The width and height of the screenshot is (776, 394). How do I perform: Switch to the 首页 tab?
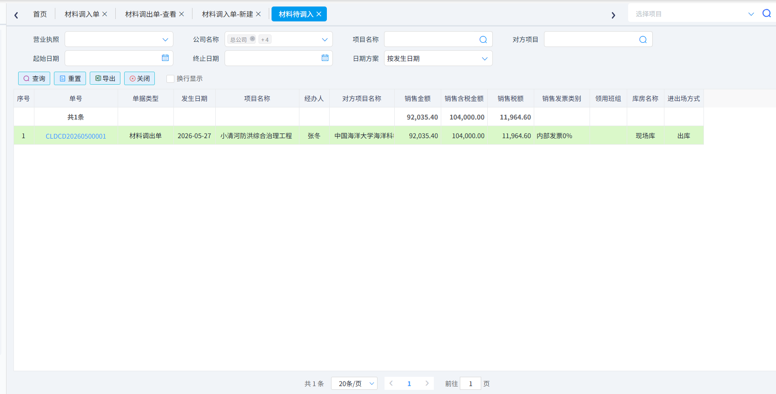click(x=40, y=14)
